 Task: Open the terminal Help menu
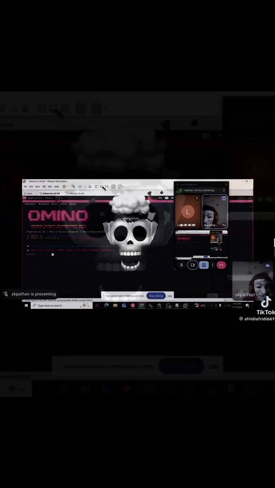73,204
